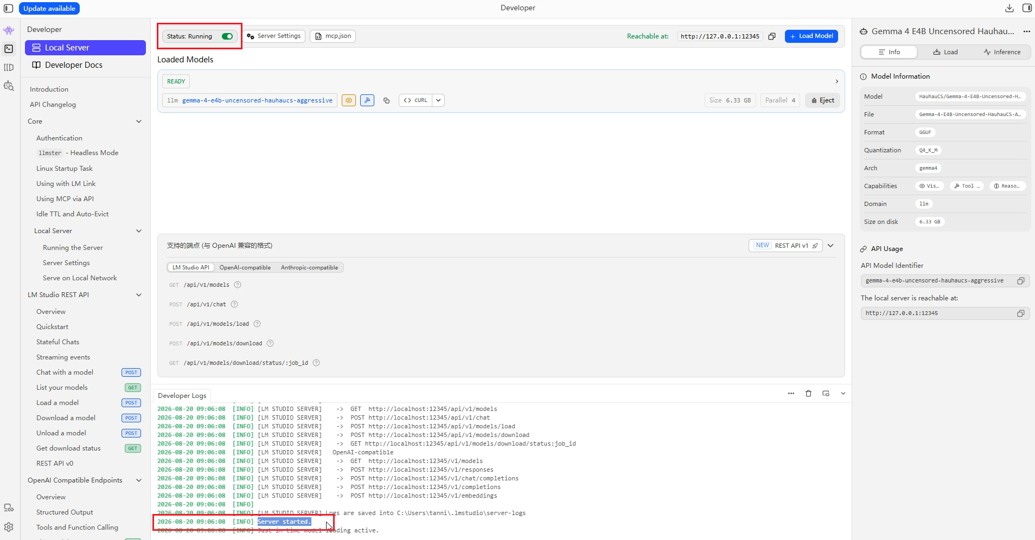Viewport: 1035px width, 540px height.
Task: Click the tool-use badge on loaded model
Action: (367, 100)
